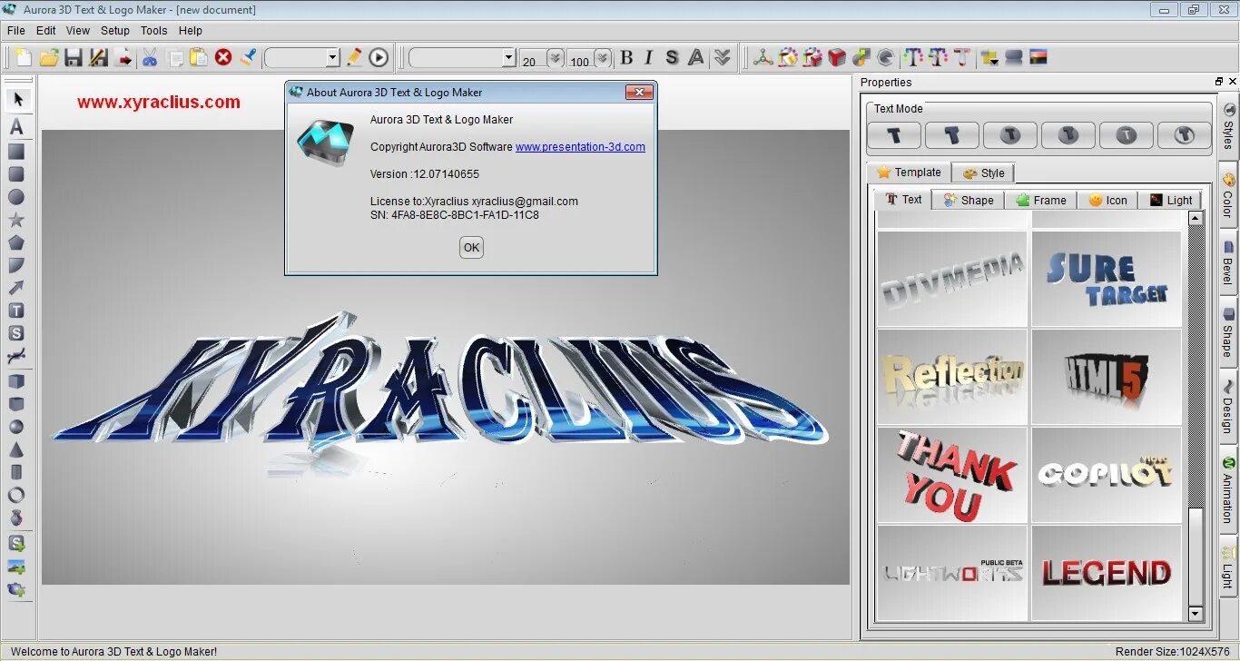Click the round play button in toolbar
Viewport: 1240px width, 661px height.
click(x=379, y=58)
